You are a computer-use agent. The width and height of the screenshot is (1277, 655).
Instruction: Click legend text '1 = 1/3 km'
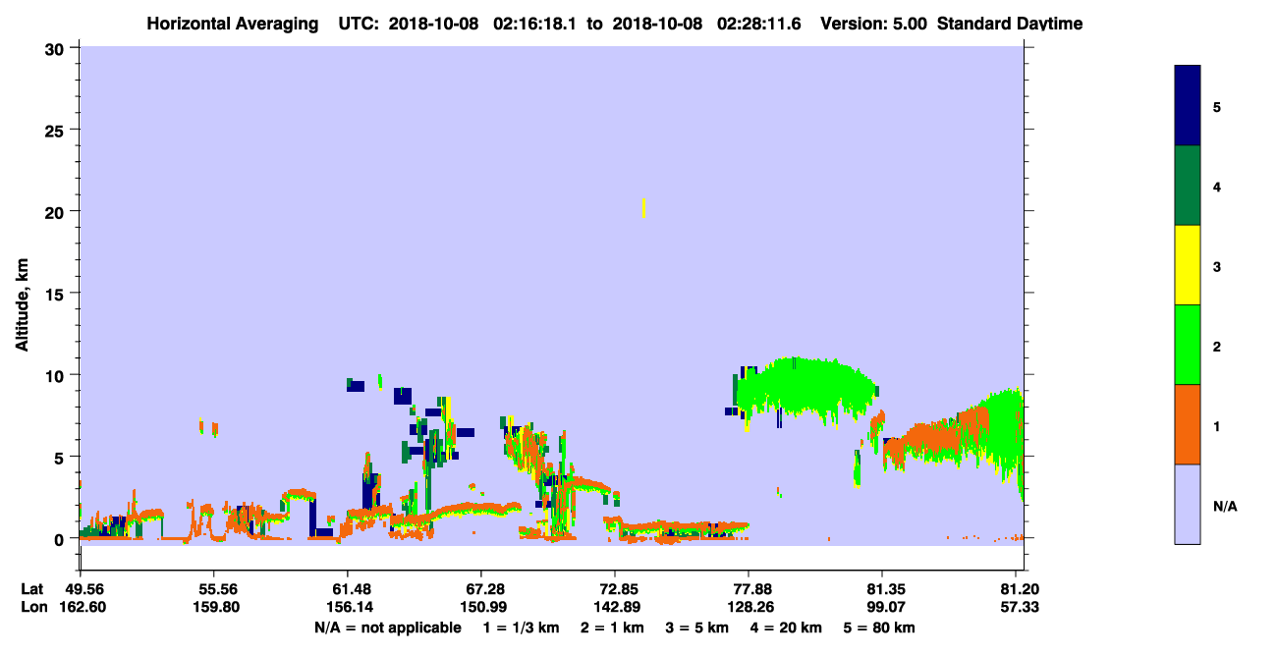tap(521, 628)
